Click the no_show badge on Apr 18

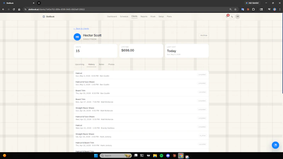202,136
